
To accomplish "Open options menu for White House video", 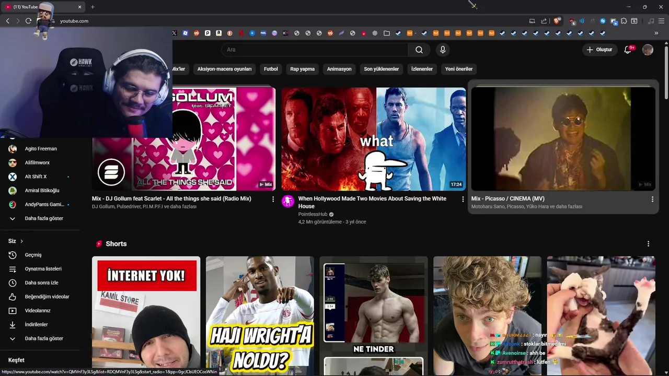I will click(x=463, y=199).
